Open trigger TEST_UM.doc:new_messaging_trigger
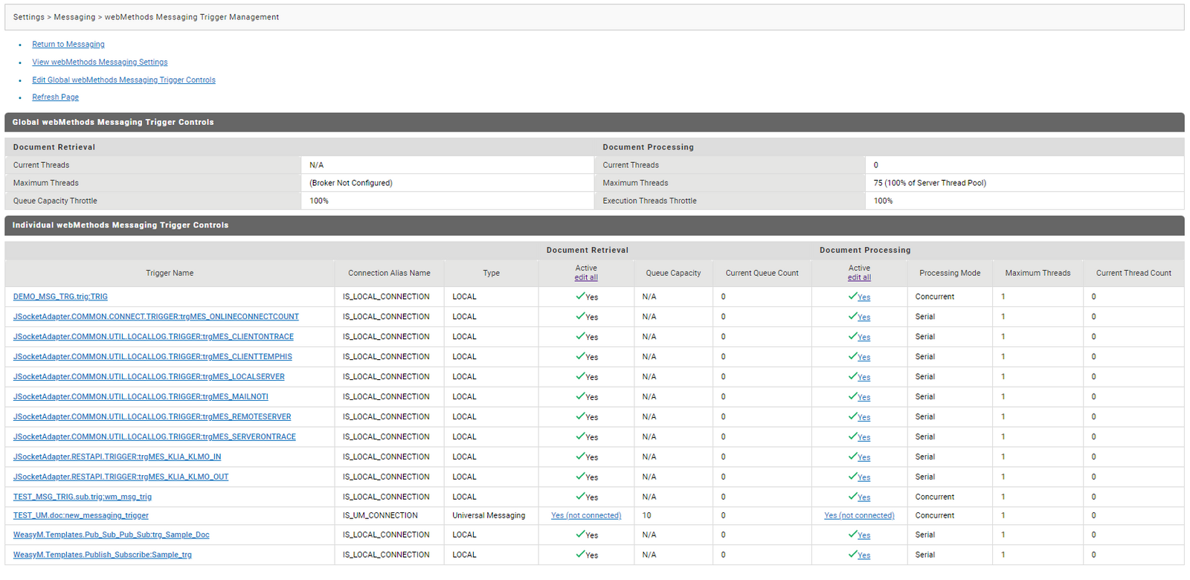 tap(80, 515)
